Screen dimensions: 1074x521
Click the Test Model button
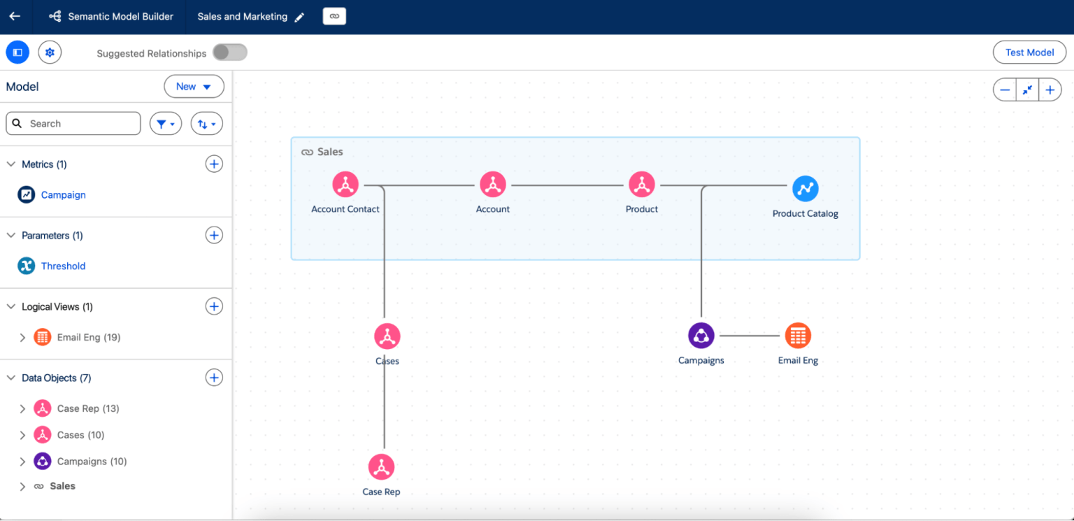pos(1029,52)
